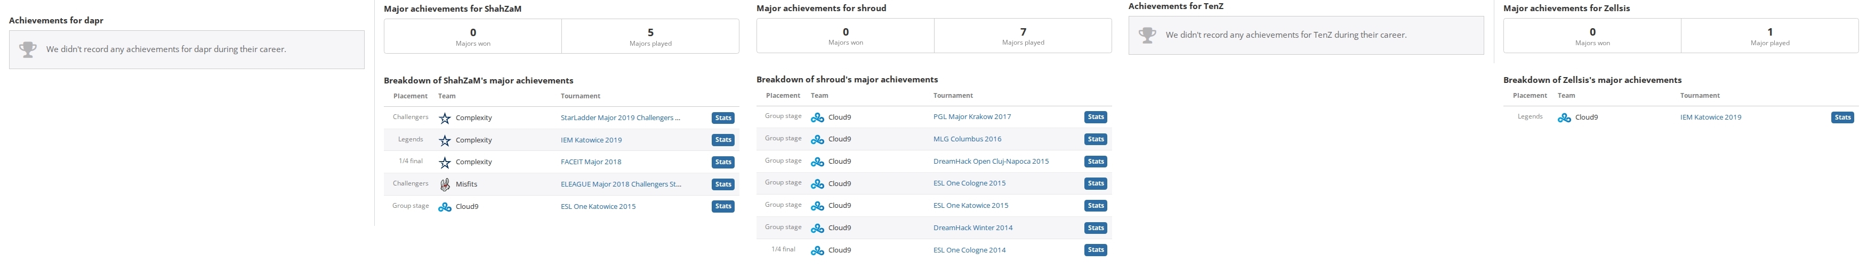Click Stats button for ELEAGUE Major 2018
The height and width of the screenshot is (270, 1867).
pyautogui.click(x=722, y=184)
